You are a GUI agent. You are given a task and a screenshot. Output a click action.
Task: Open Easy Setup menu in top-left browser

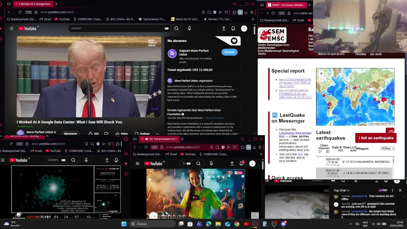click(252, 12)
